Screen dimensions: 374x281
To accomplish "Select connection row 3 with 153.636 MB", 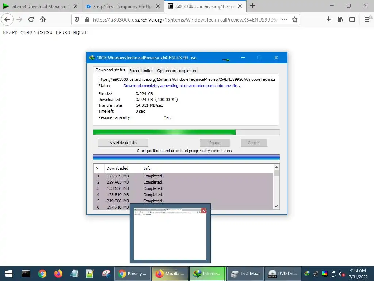I will coord(183,188).
